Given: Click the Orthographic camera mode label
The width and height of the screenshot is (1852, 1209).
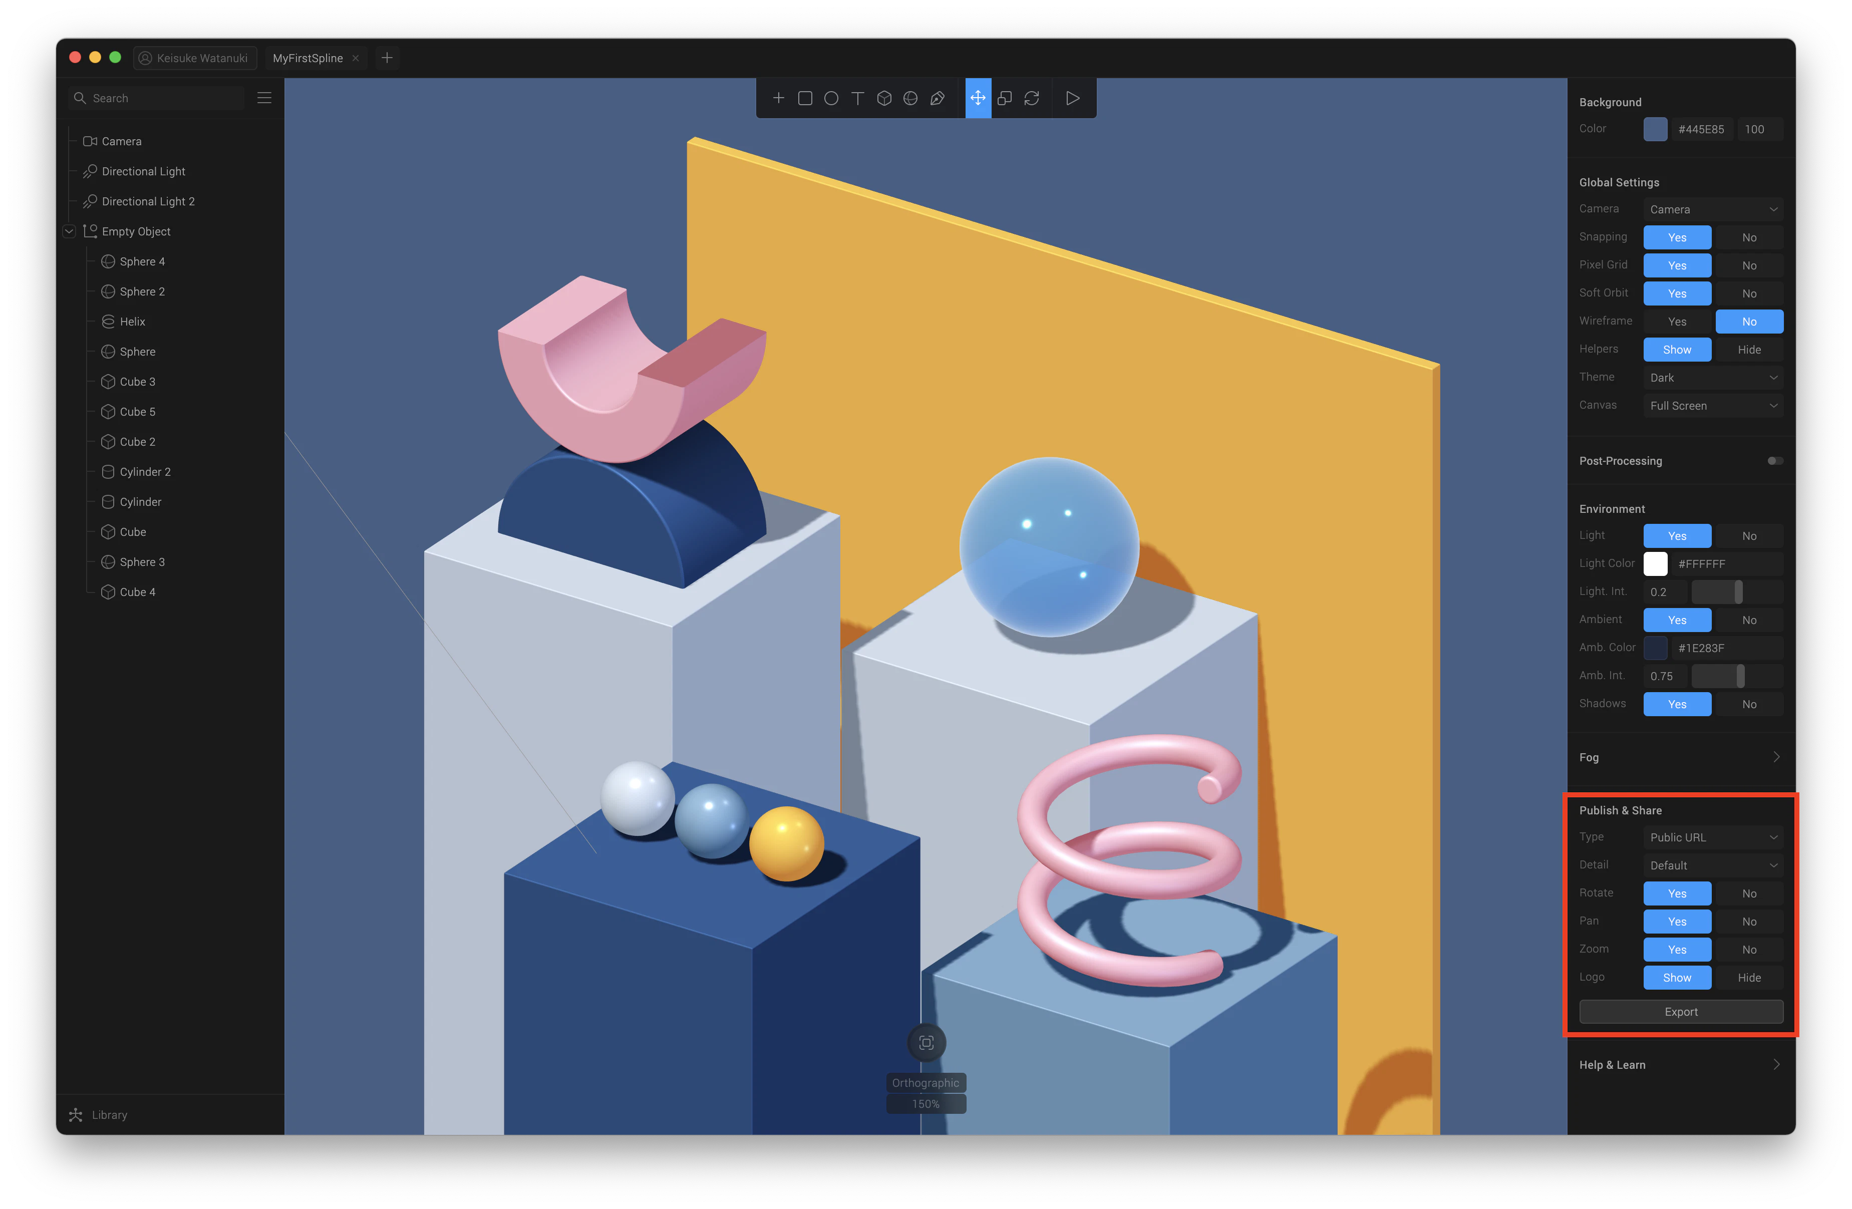Looking at the screenshot, I should pos(925,1083).
